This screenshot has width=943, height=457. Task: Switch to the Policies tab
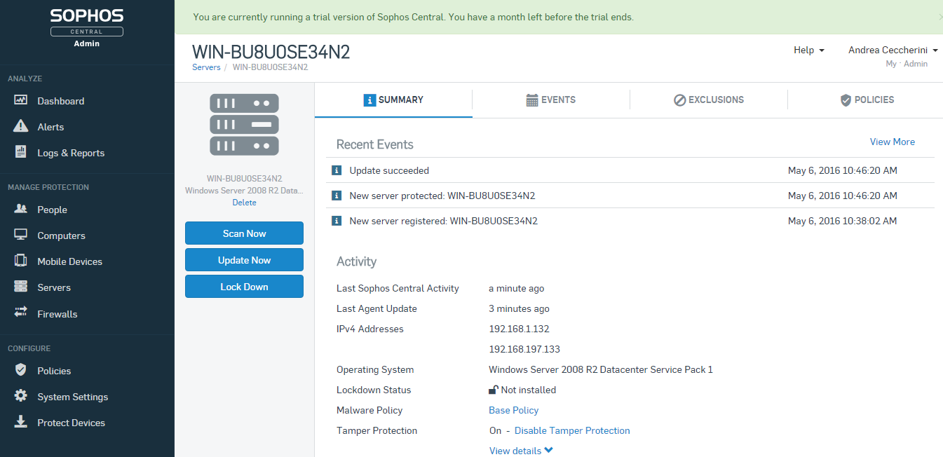866,100
